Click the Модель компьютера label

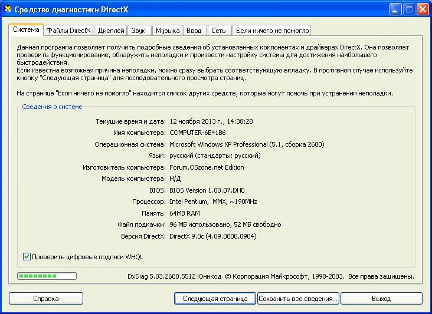tap(133, 179)
